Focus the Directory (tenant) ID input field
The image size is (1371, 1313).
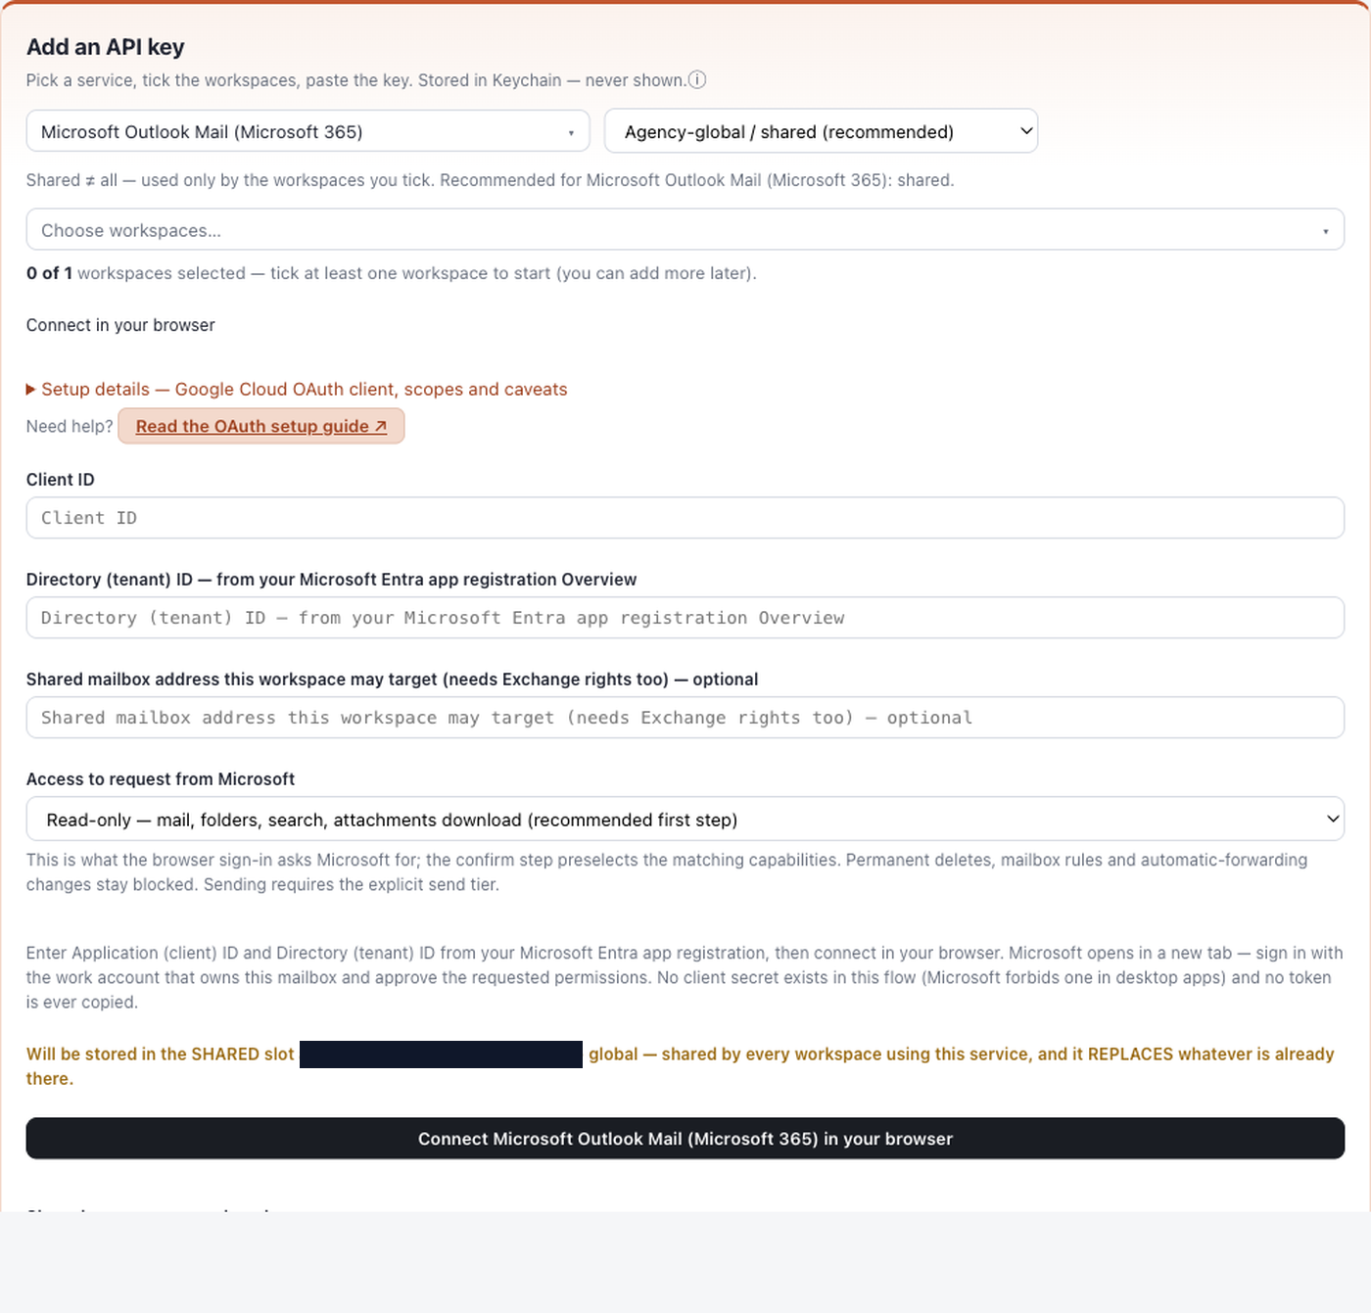pyautogui.click(x=685, y=618)
